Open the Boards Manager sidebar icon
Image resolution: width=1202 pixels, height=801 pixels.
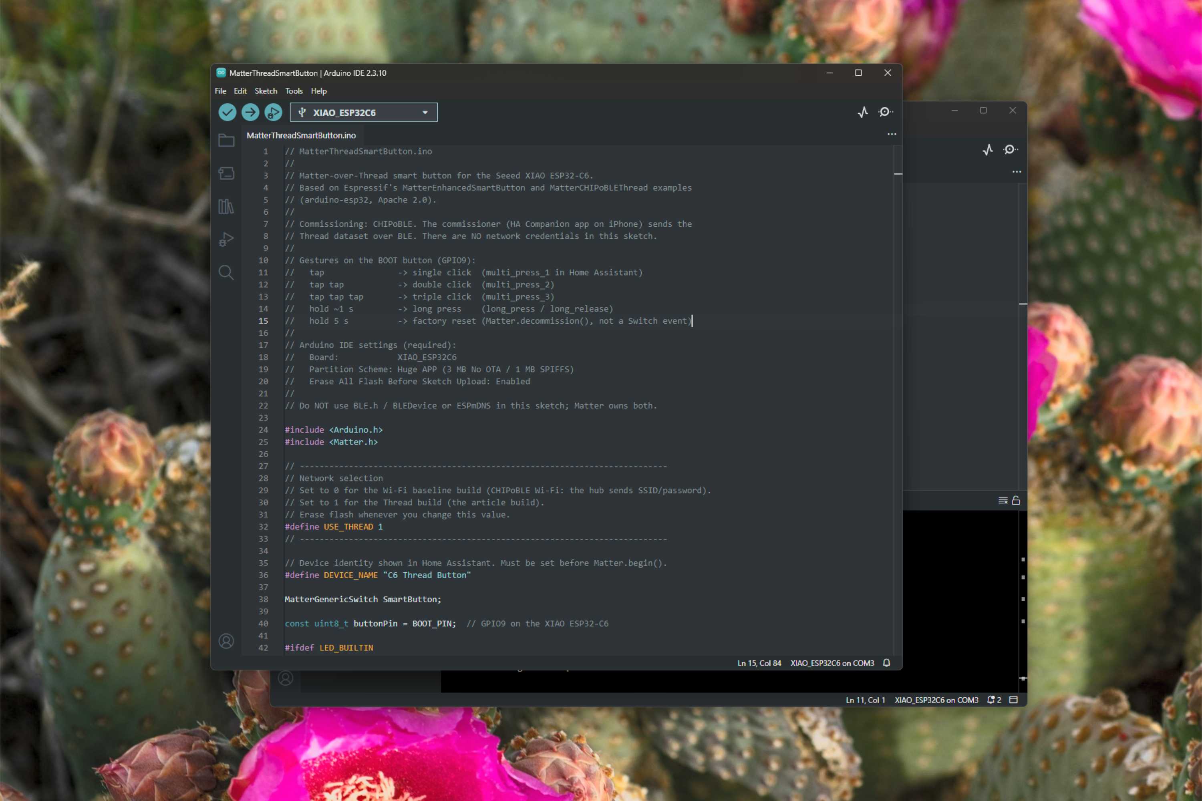tap(226, 173)
